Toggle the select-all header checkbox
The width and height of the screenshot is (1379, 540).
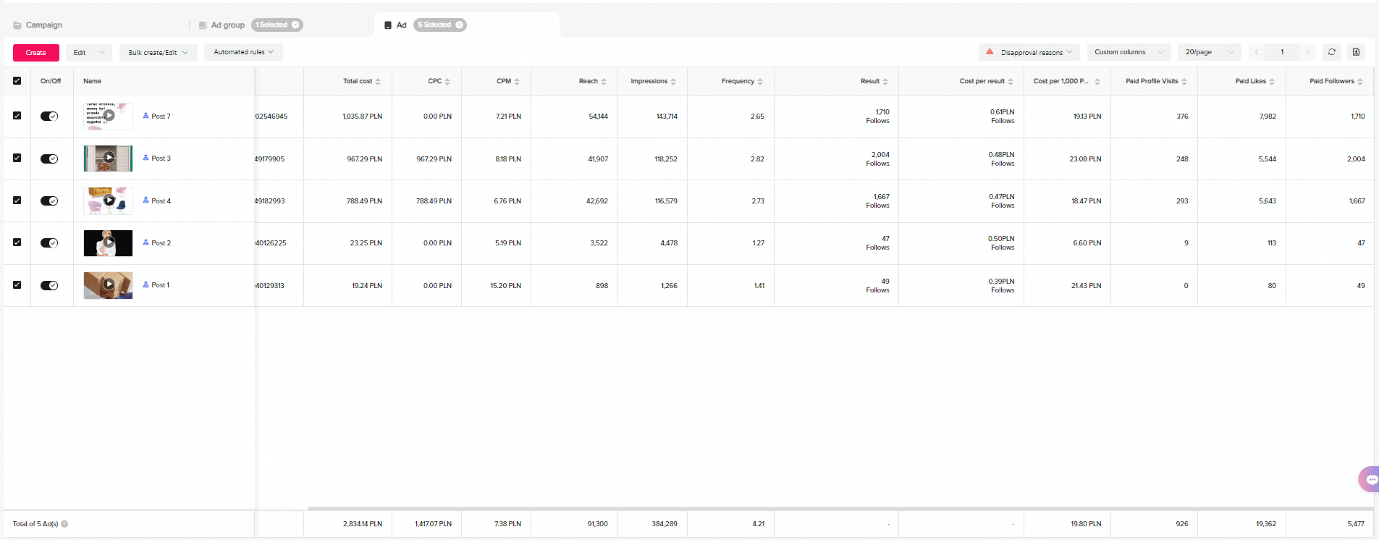[x=17, y=81]
